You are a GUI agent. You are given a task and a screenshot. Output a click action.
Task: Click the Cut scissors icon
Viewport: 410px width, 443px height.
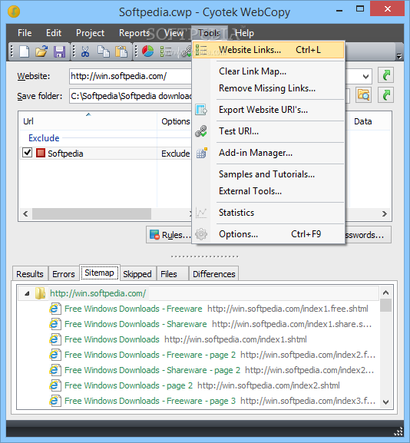pos(84,51)
